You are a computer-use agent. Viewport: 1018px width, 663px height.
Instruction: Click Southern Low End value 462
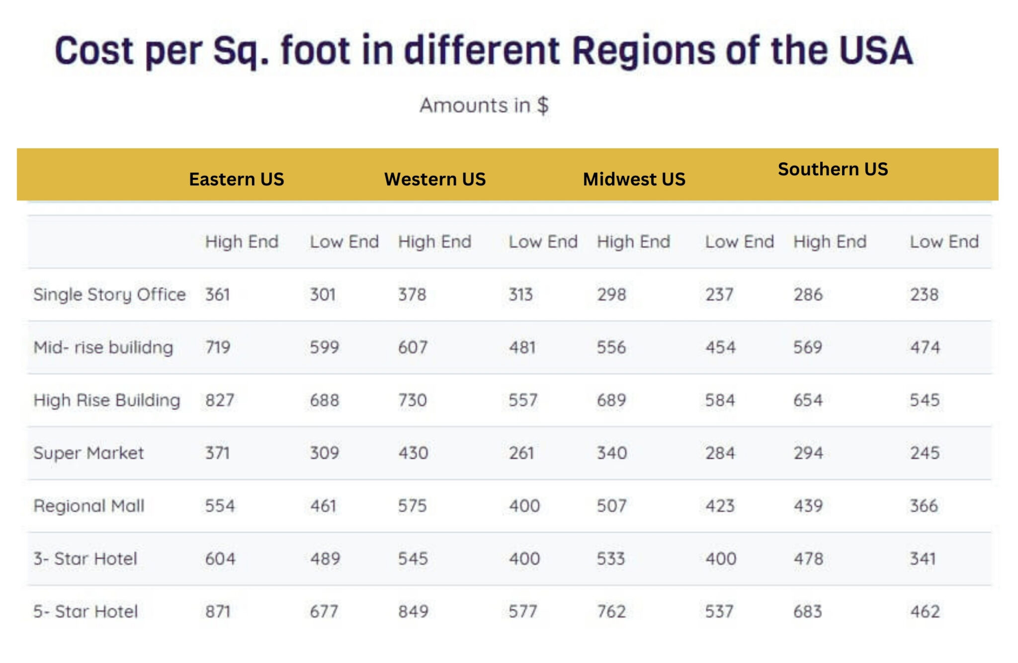tap(925, 611)
